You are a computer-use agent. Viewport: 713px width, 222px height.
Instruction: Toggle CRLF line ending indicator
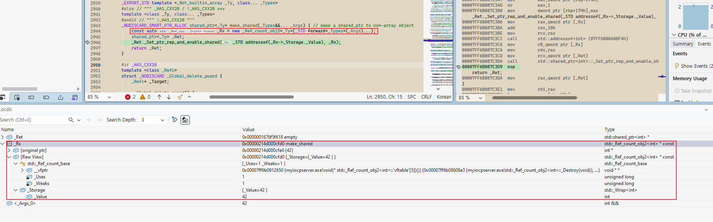(426, 97)
